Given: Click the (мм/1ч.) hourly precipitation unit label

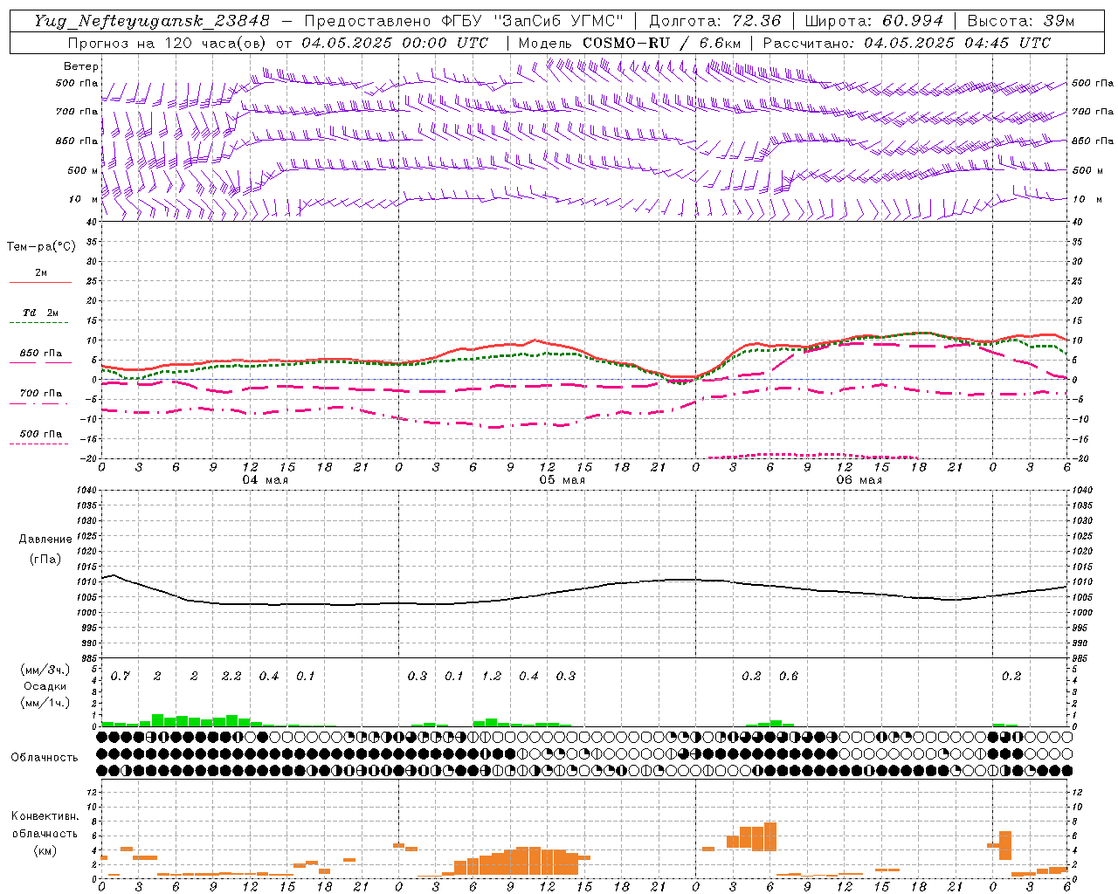Looking at the screenshot, I should 44,702.
